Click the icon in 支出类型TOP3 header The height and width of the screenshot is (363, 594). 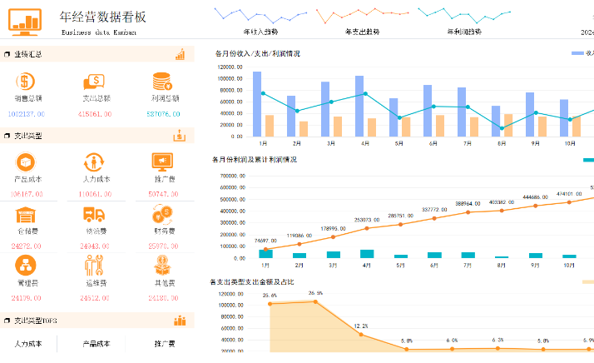[x=180, y=321]
